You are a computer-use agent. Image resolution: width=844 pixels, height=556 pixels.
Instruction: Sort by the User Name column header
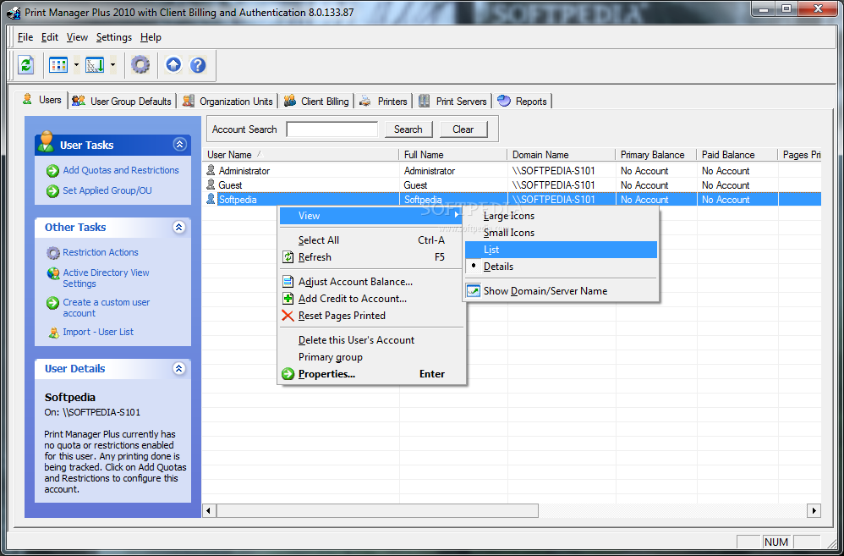coord(301,155)
